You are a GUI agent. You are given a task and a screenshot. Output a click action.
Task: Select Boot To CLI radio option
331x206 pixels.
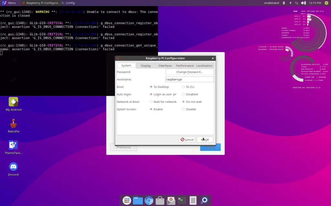pos(188,87)
